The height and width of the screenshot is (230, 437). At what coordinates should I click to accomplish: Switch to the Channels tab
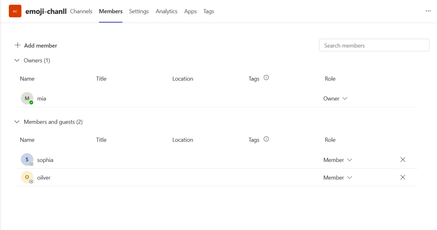[x=81, y=11]
